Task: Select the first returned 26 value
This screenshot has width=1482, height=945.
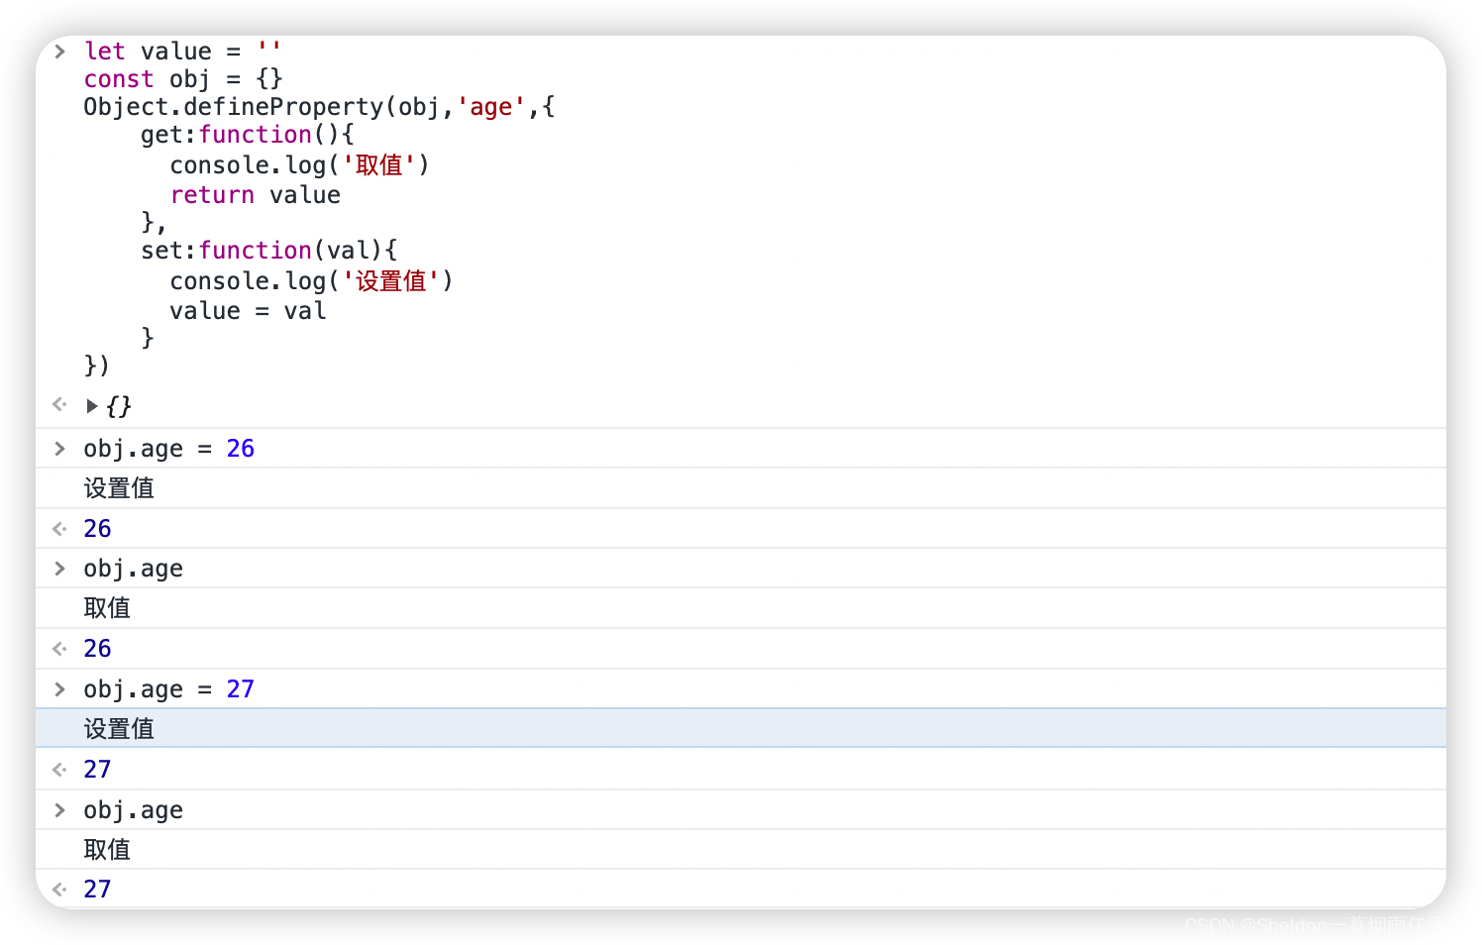Action: (x=97, y=529)
